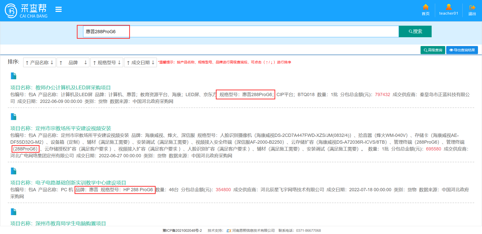Go to 首页 home icon
Image resolution: width=482 pixels, height=234 pixels.
coord(426,10)
